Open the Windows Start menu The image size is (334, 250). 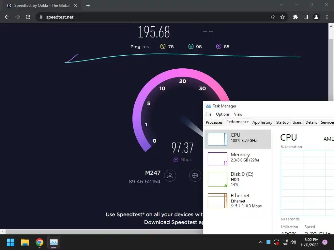(10, 242)
